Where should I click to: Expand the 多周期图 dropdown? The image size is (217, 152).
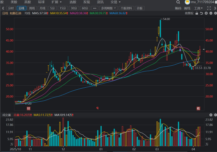(x=109, y=8)
